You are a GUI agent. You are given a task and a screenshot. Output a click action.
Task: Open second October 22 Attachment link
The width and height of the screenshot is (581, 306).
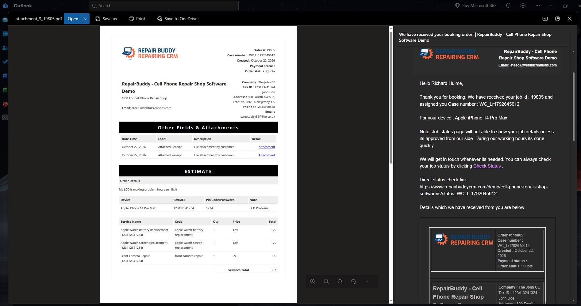click(x=267, y=155)
